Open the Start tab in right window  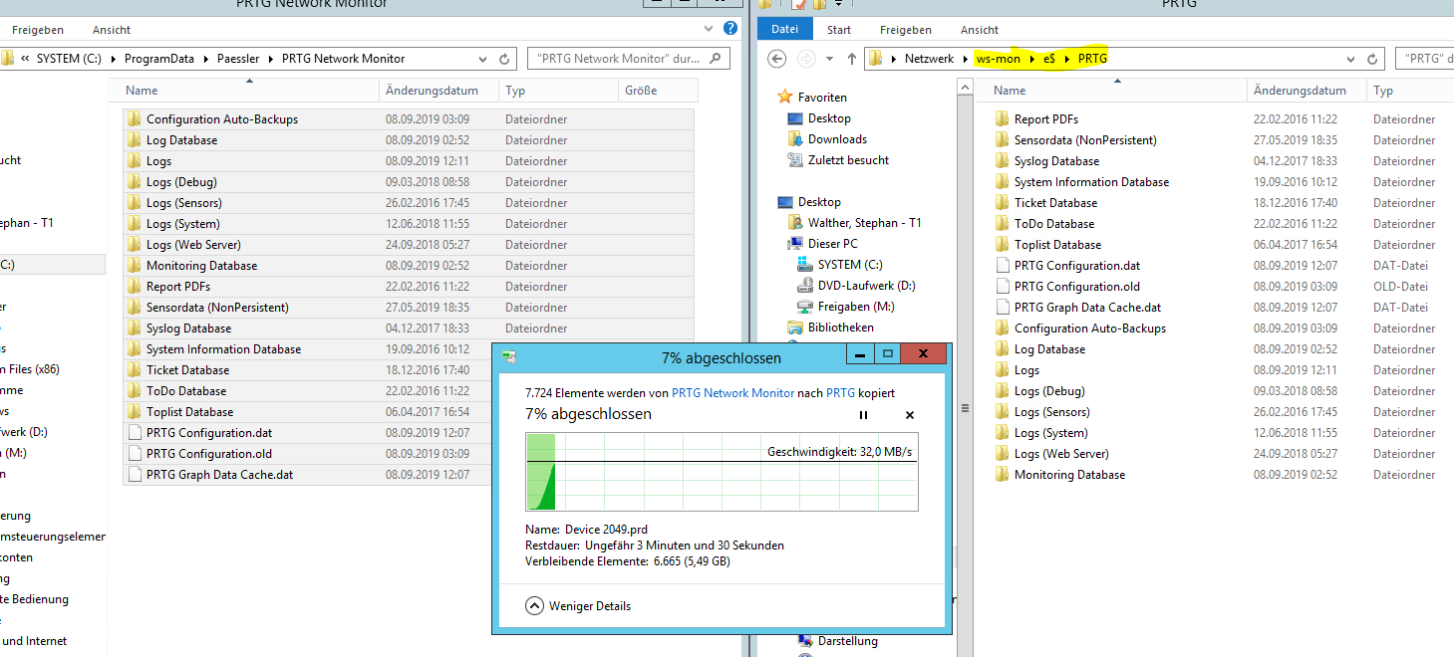tap(839, 30)
